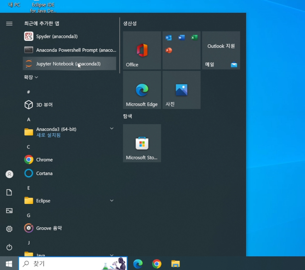Screen dimensions: 305x270
Task: Open the Microsoft Store tile
Action: (x=142, y=143)
